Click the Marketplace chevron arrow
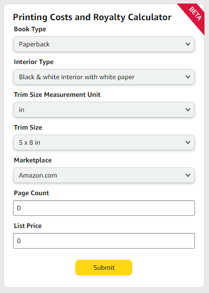Image resolution: width=209 pixels, height=293 pixels. point(188,175)
